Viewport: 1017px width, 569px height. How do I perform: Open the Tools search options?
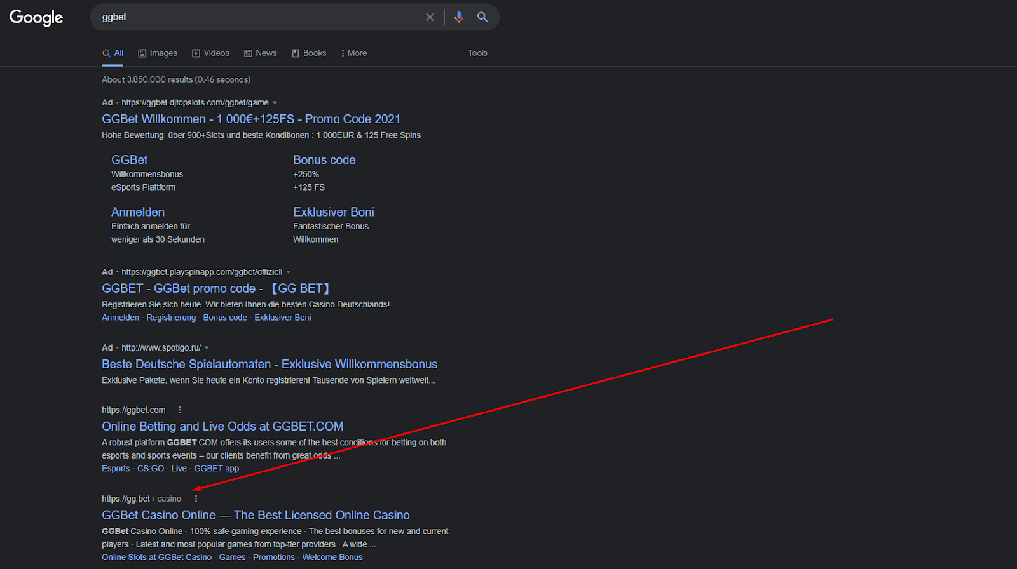coord(477,53)
